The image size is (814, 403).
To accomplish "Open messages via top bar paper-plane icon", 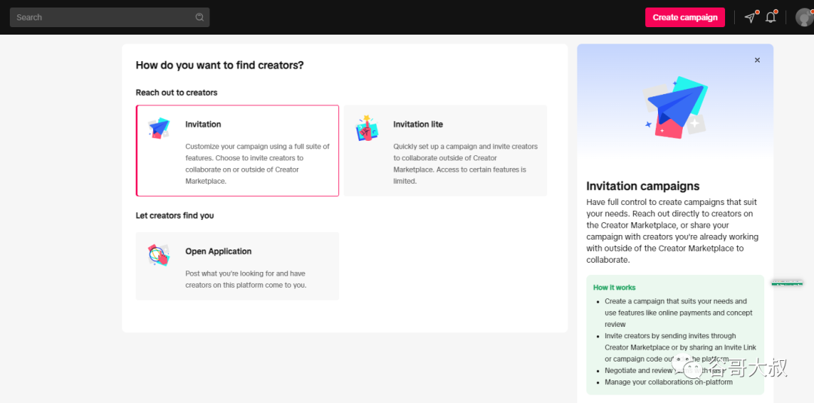I will [750, 17].
